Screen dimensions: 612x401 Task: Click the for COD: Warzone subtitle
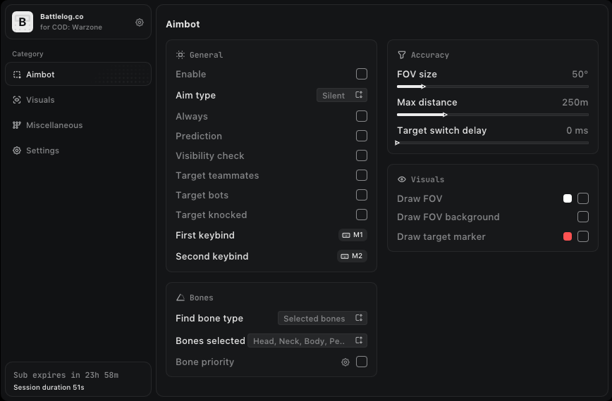click(x=71, y=27)
